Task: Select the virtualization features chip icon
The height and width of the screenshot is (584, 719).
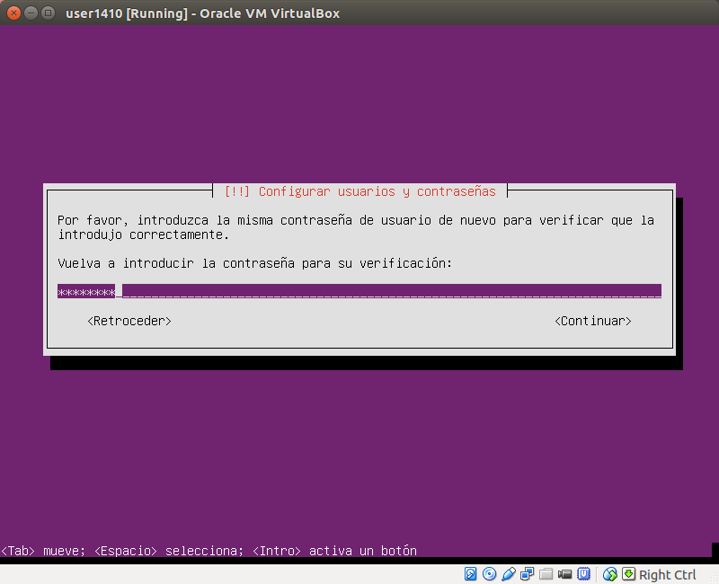Action: [x=585, y=574]
